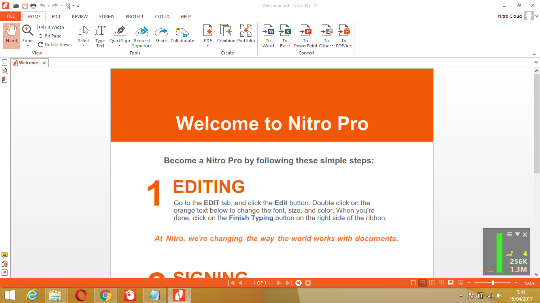Expand the PDF create dropdown arrow
The height and width of the screenshot is (303, 540).
pos(208,46)
